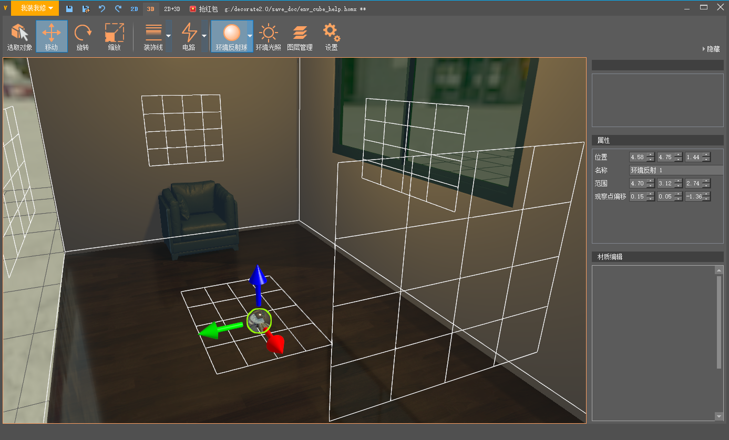This screenshot has width=729, height=440.
Task: Expand the 装饰线 dropdown arrow
Action: point(168,36)
